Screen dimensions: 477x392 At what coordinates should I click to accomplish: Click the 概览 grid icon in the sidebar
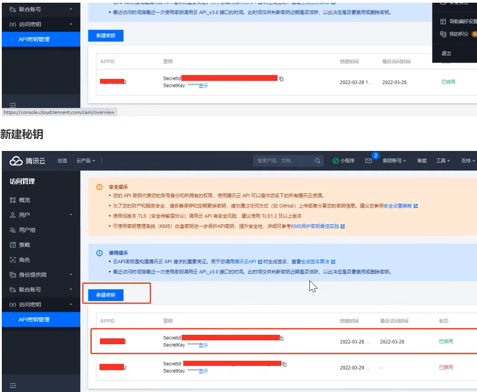(13, 200)
